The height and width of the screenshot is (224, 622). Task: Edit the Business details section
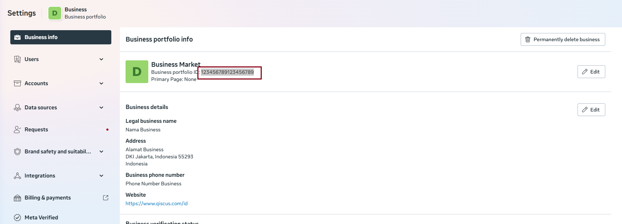(x=591, y=110)
